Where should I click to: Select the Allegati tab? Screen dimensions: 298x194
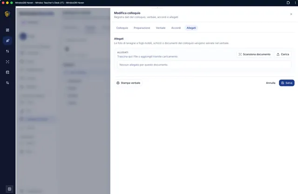(x=191, y=28)
